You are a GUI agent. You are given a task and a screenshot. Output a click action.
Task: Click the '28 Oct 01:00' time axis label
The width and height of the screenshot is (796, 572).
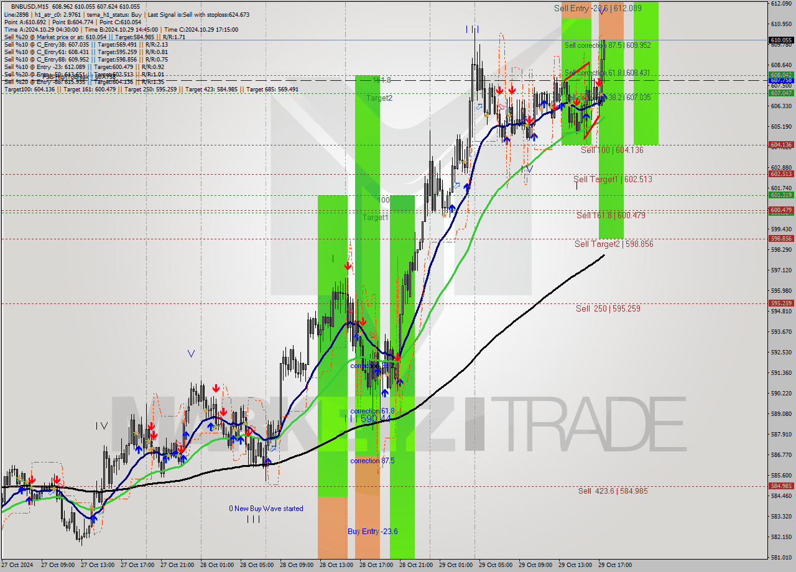pyautogui.click(x=217, y=566)
